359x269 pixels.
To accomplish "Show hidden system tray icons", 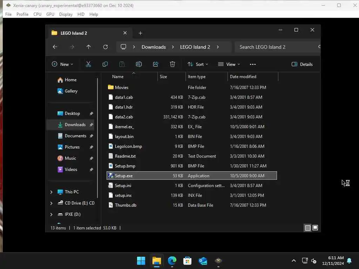I will point(294,261).
